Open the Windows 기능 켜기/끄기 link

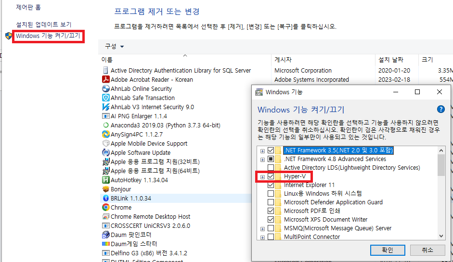tap(48, 36)
